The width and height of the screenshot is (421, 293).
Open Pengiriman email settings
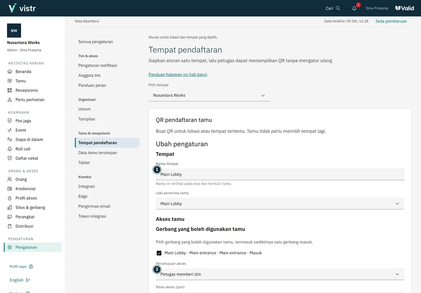[x=94, y=206]
